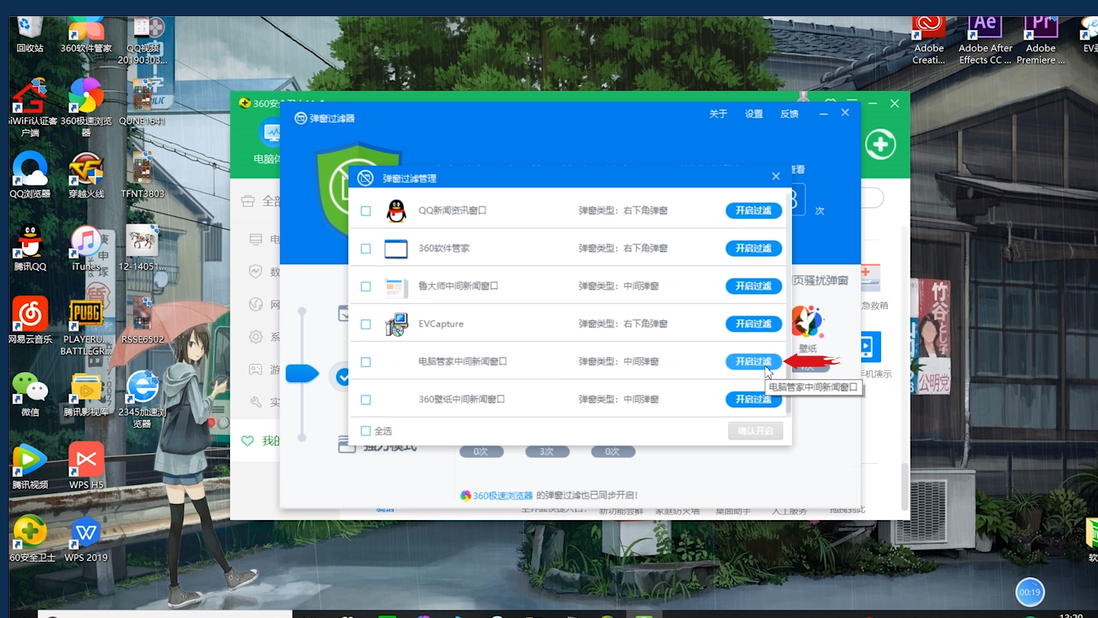The width and height of the screenshot is (1098, 618).
Task: Select 我的 entry in 360安全卫士 sidebar
Action: click(260, 440)
